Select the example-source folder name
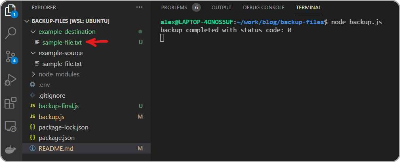The image size is (400, 162). coord(61,53)
